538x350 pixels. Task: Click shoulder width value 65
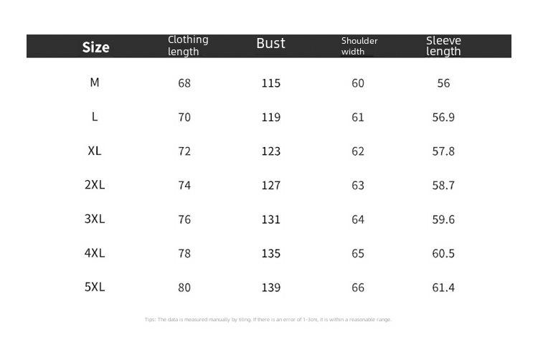(358, 254)
